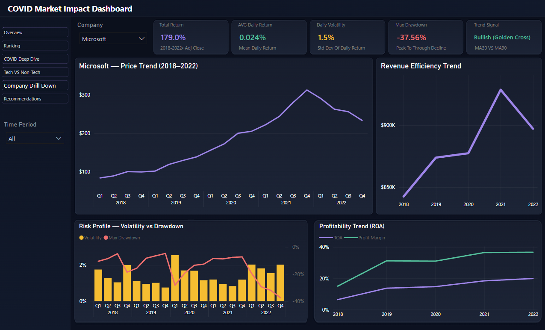This screenshot has width=545, height=330.
Task: Select the Bullish (Golden Cross) trend signal
Action: [x=502, y=37]
